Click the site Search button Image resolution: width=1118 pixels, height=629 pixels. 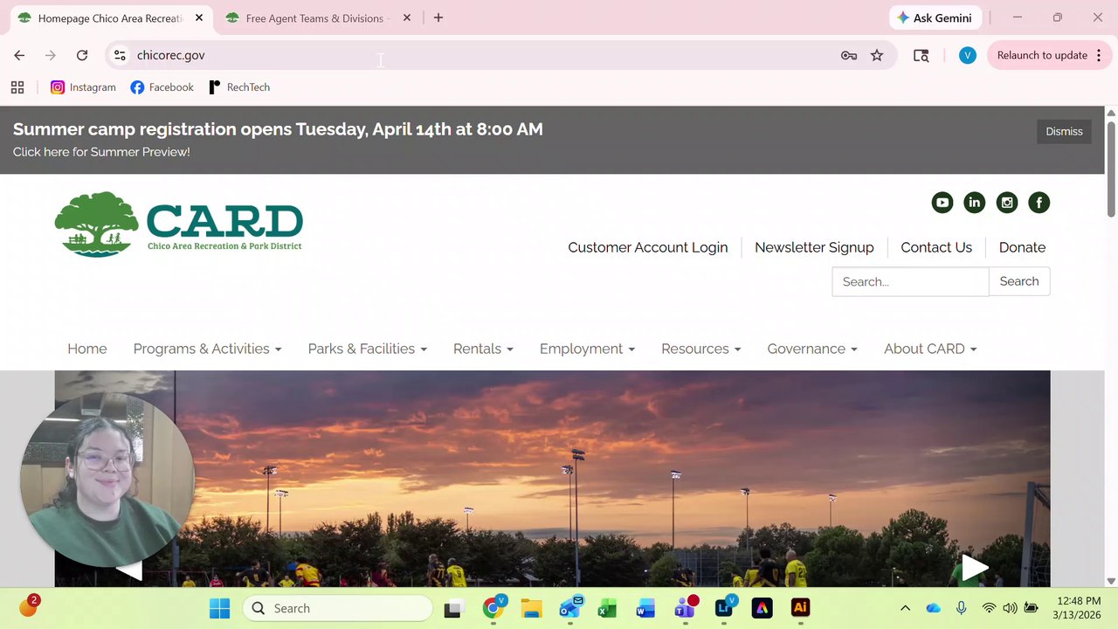1019,281
